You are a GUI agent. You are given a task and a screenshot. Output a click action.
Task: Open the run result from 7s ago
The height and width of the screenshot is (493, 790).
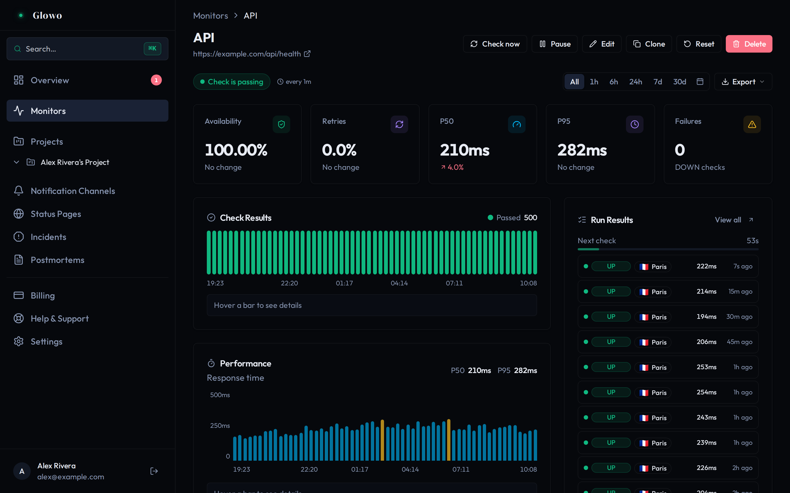(x=668, y=266)
